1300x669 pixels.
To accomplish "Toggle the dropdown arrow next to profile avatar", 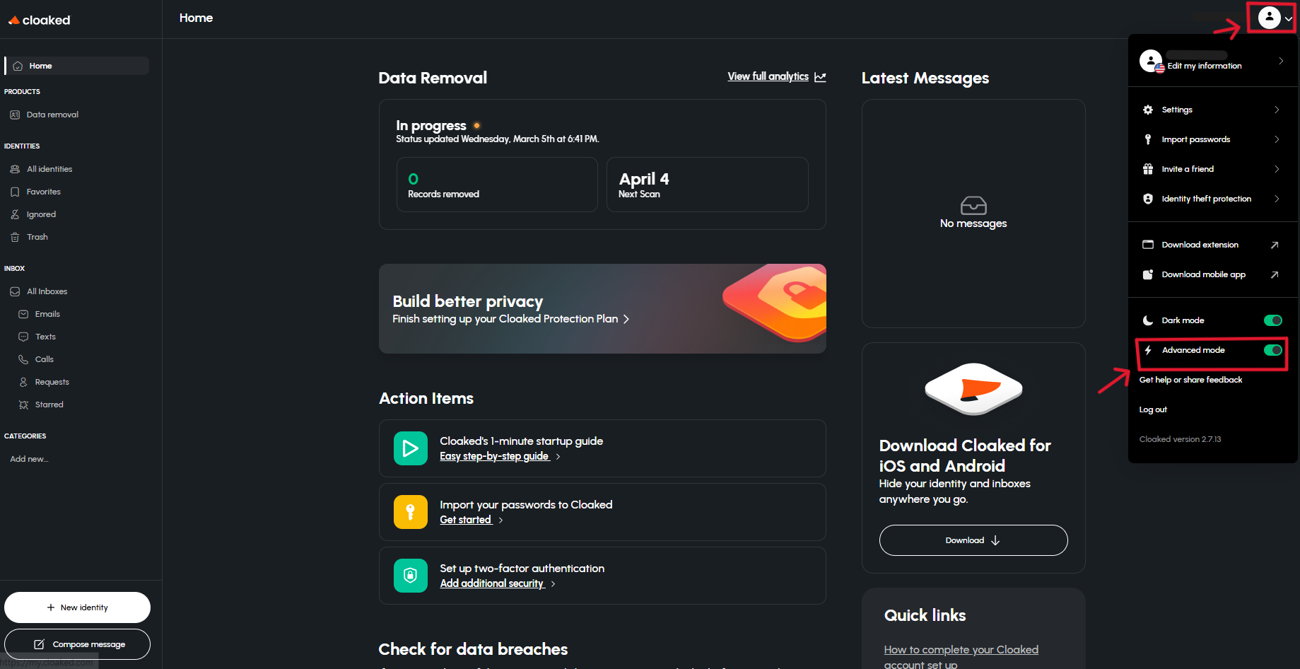I will 1289,19.
